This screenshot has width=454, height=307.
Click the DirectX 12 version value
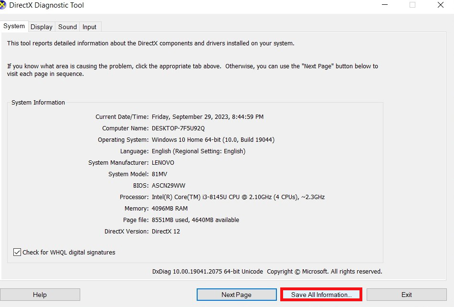pos(166,232)
